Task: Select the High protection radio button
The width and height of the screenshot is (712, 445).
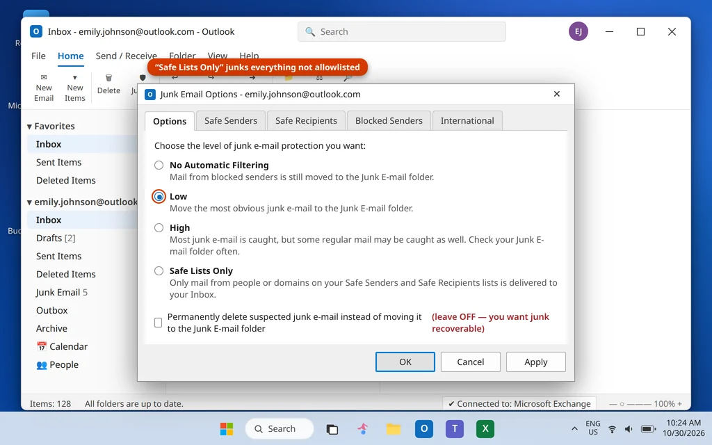Action: click(x=159, y=228)
